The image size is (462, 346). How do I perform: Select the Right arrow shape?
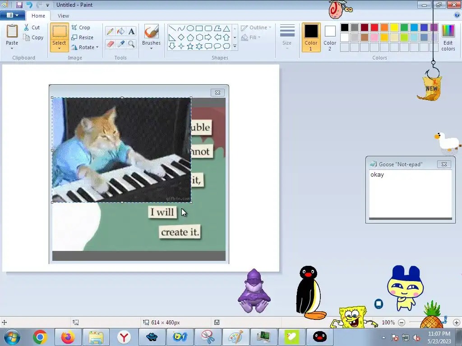pyautogui.click(x=208, y=37)
